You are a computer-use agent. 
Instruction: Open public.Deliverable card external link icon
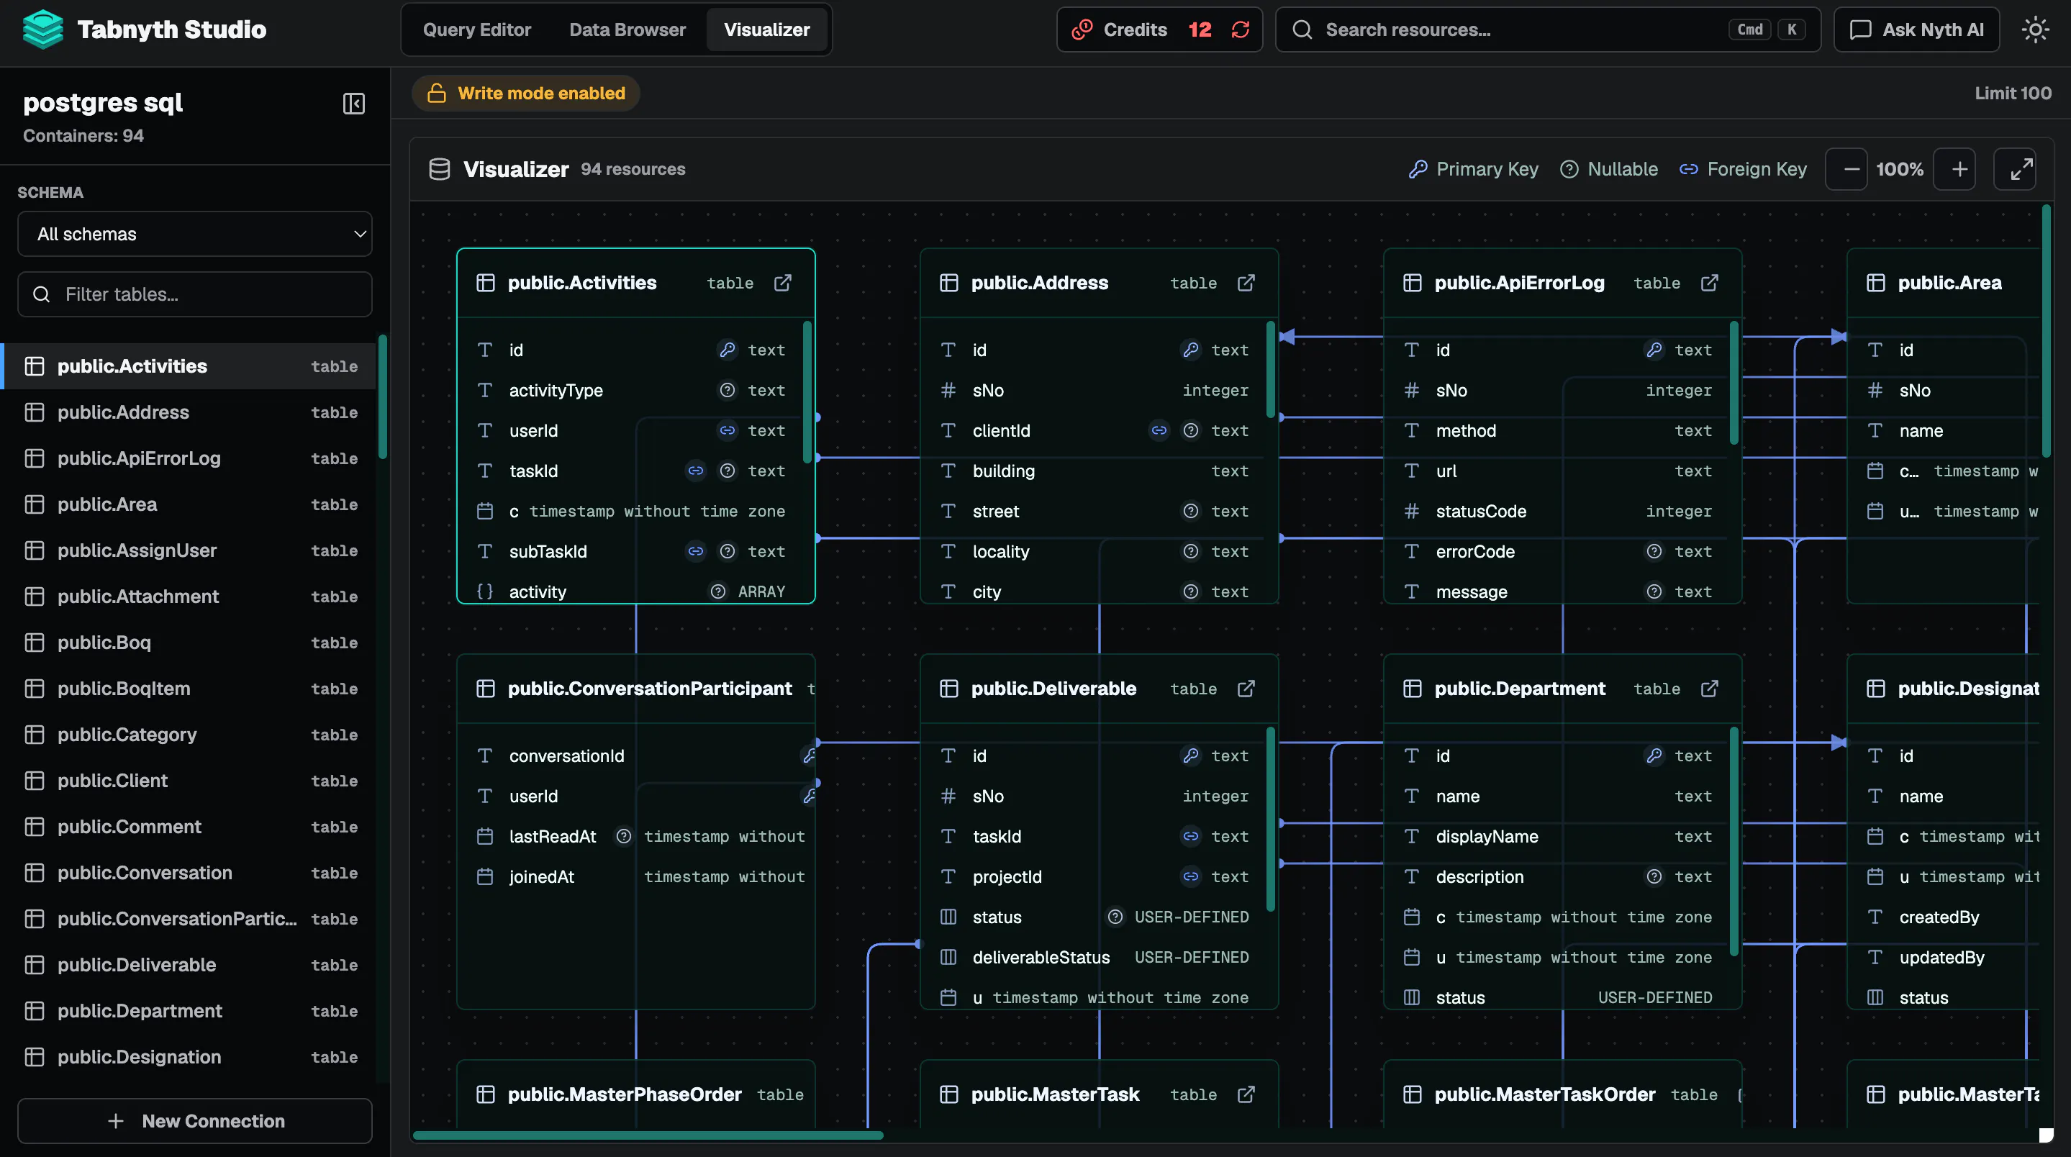point(1246,689)
